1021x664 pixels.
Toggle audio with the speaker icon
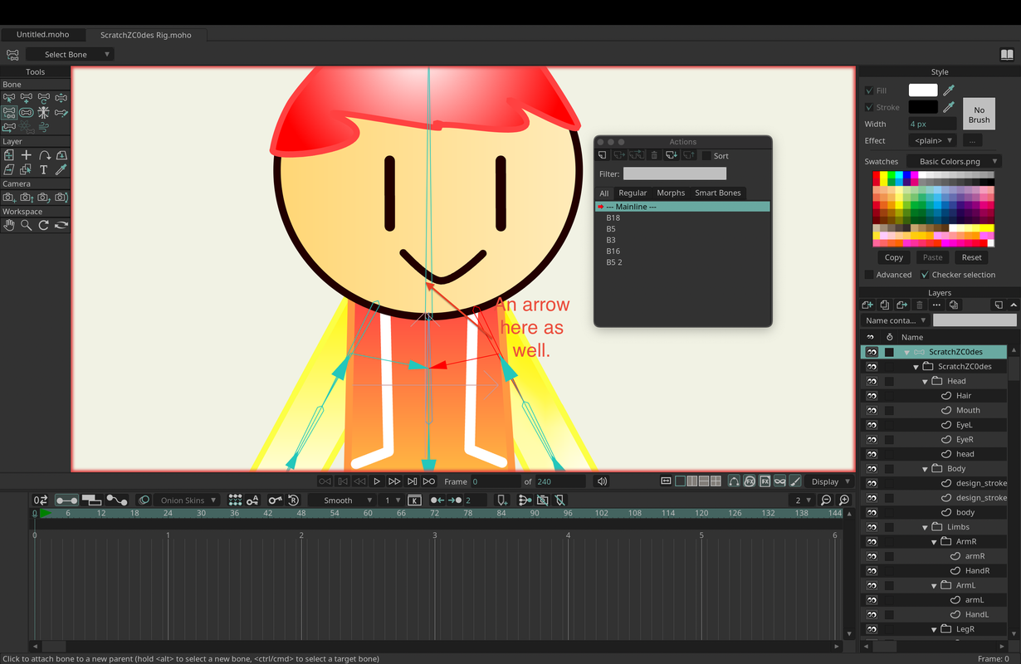(602, 481)
